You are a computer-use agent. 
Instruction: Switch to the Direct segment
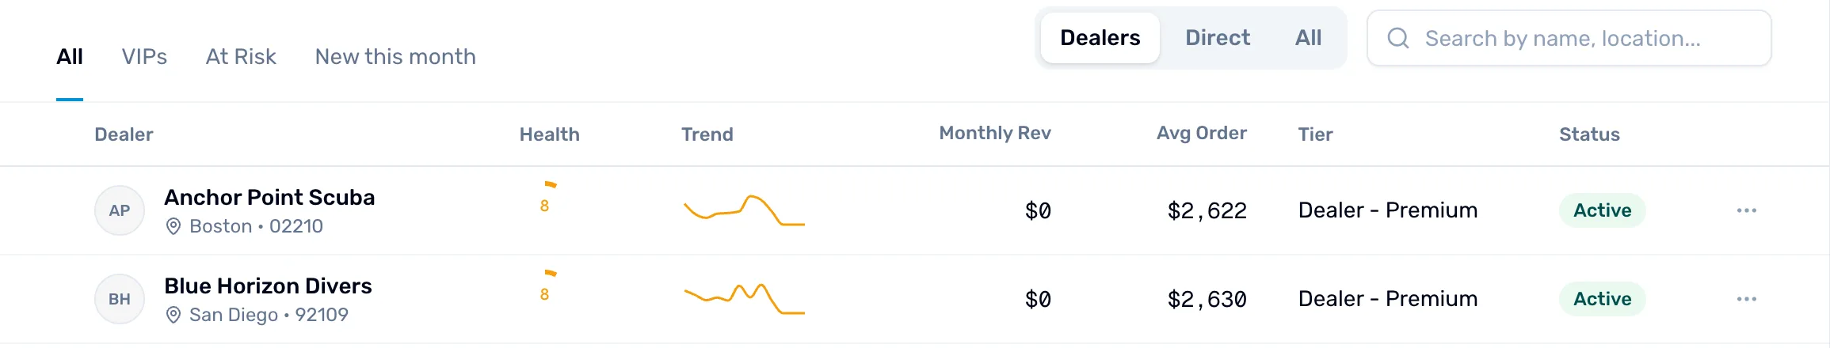[x=1218, y=38]
